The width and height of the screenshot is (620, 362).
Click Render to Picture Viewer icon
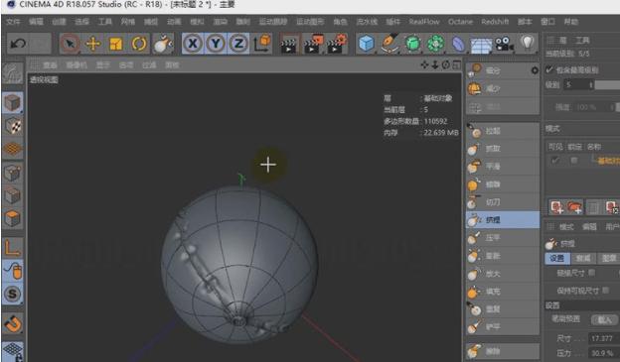(x=313, y=43)
